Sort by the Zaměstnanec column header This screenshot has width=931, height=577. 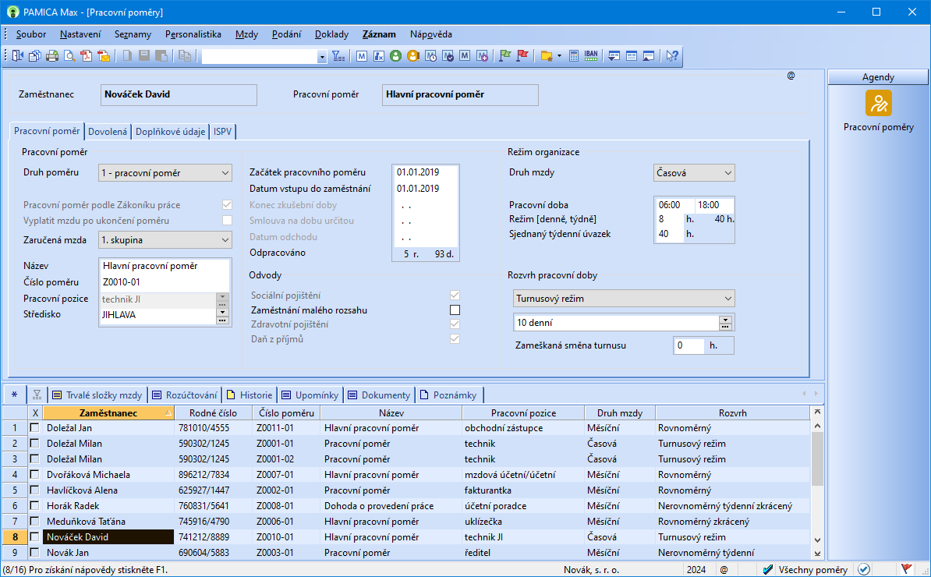pyautogui.click(x=108, y=412)
